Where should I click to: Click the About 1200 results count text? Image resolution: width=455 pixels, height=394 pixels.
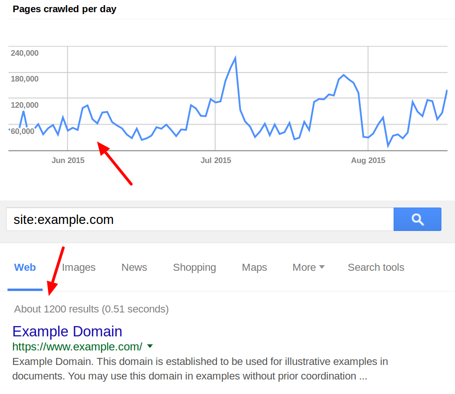[91, 309]
